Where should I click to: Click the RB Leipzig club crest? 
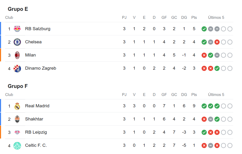click(17, 132)
